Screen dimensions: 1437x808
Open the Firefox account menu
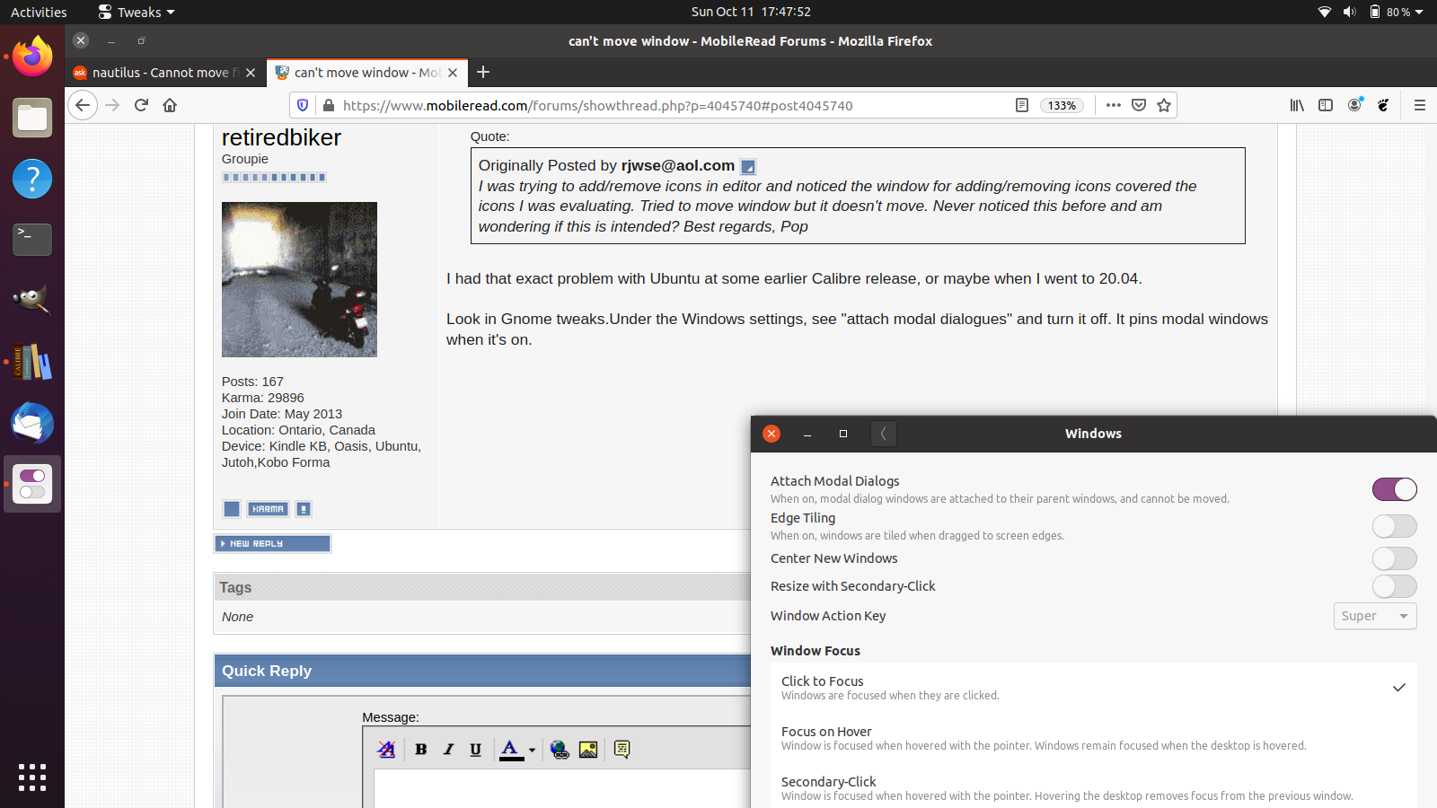[1354, 105]
